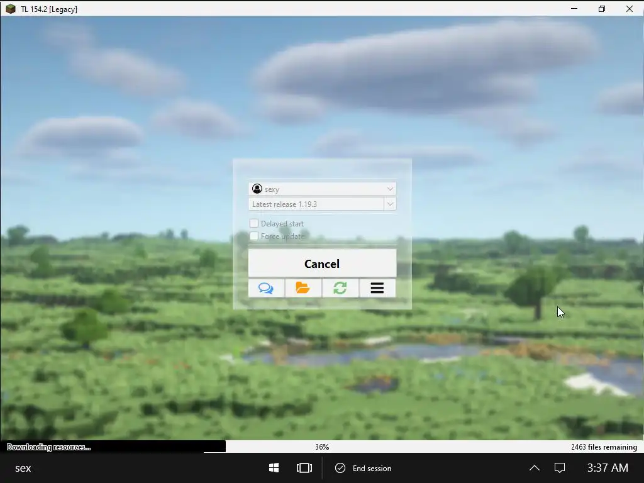Click the Downloading resources... status text

point(48,447)
